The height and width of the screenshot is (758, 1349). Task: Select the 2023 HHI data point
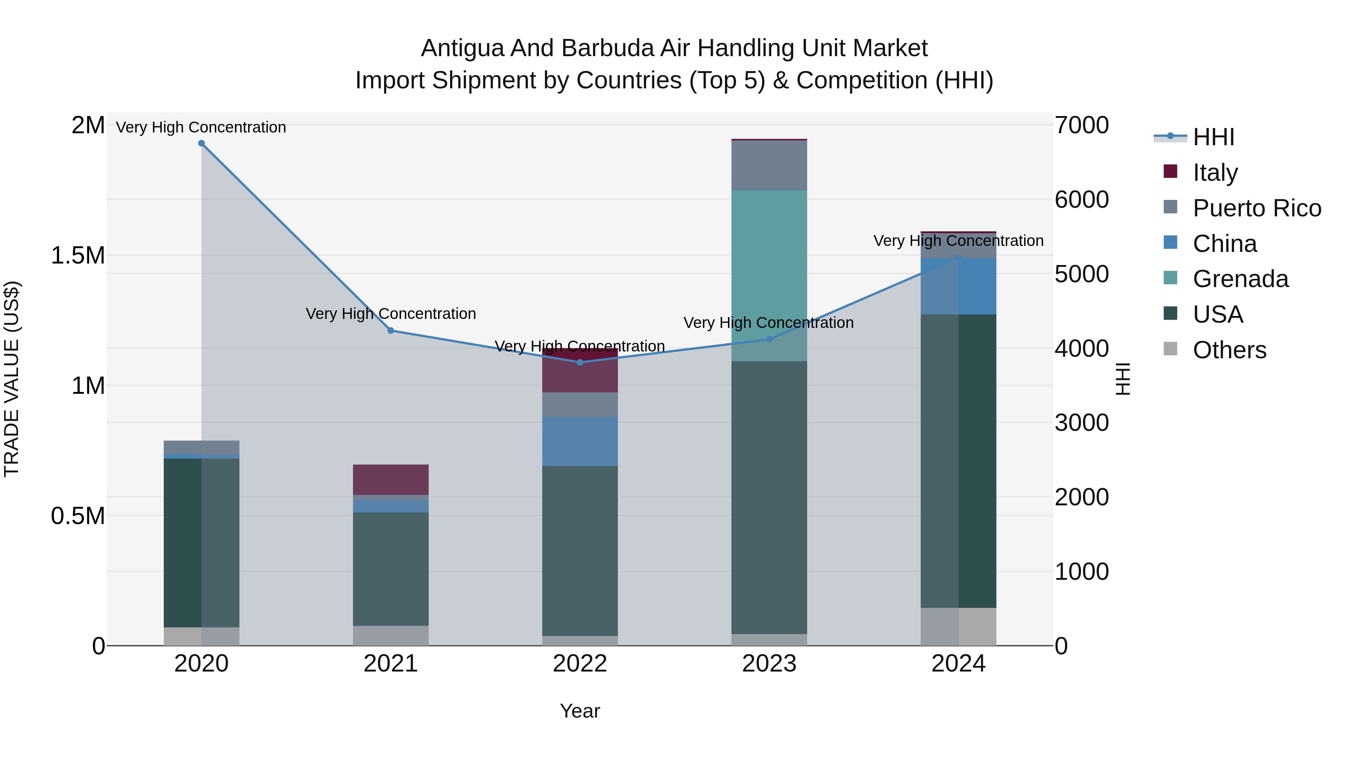pyautogui.click(x=769, y=339)
